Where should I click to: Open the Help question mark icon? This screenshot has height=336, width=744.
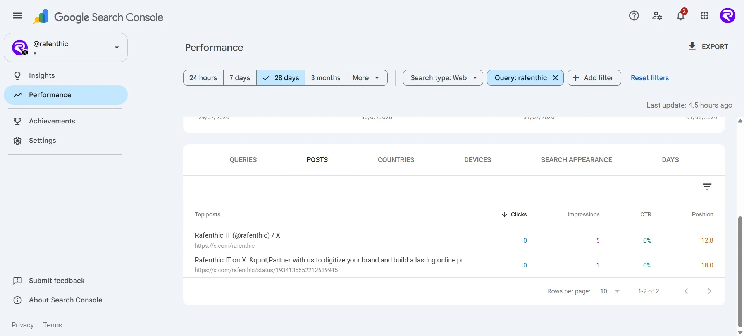point(634,15)
